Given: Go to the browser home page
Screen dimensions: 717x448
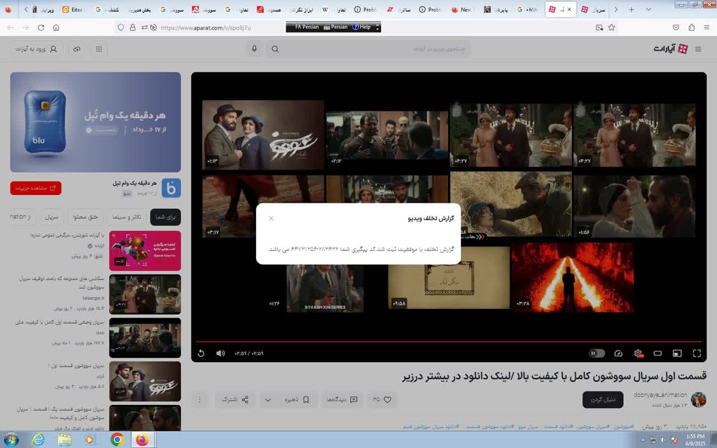Looking at the screenshot, I should point(56,27).
